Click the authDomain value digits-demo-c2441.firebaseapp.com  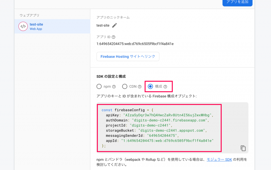pos(169,120)
